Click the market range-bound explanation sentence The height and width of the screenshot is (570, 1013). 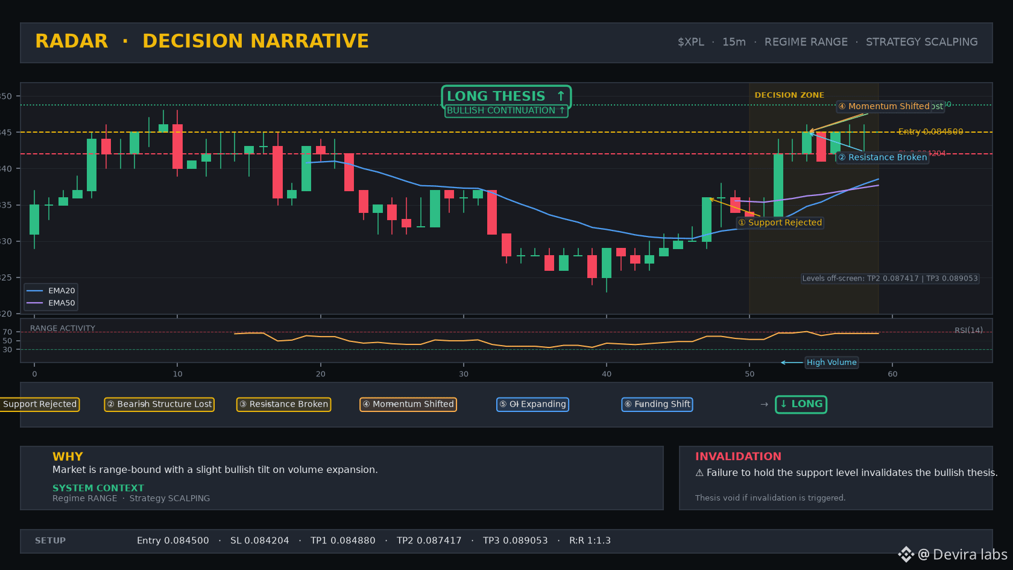click(x=215, y=470)
